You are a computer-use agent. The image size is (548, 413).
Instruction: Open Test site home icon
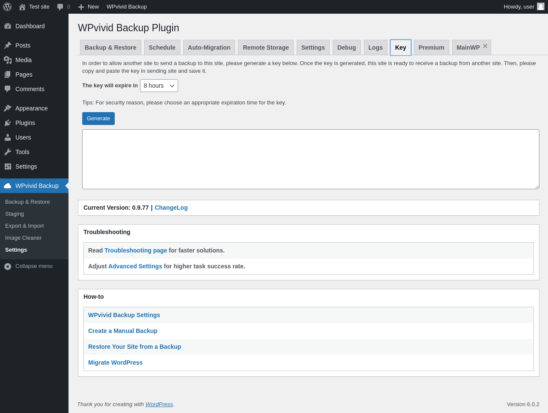(22, 7)
